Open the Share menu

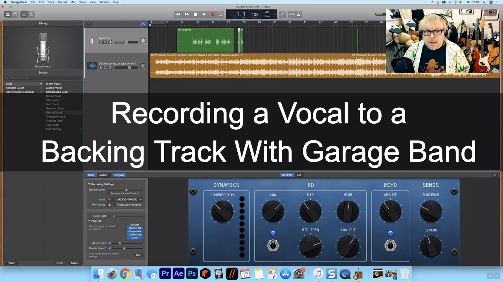point(82,2)
